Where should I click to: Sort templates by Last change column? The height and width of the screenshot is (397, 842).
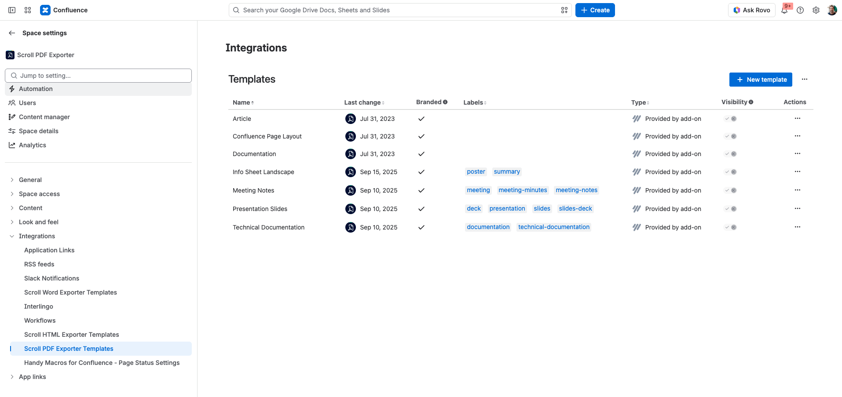click(364, 102)
